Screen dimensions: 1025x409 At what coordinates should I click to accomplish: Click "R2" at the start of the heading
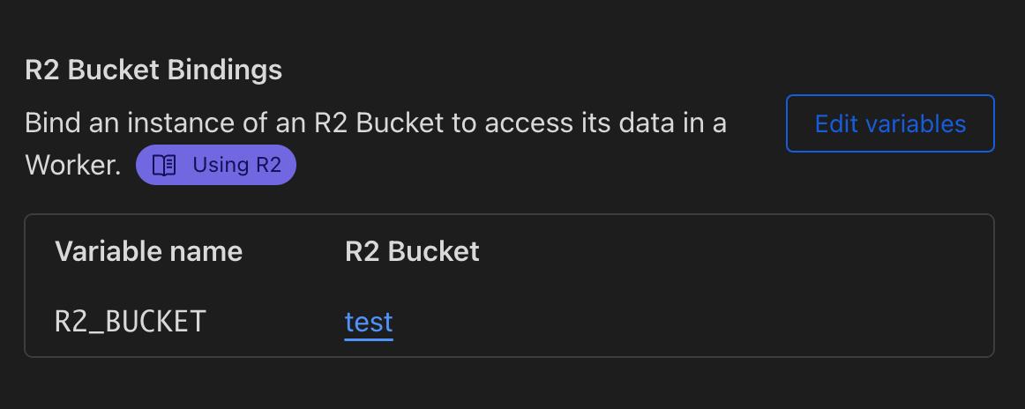41,70
